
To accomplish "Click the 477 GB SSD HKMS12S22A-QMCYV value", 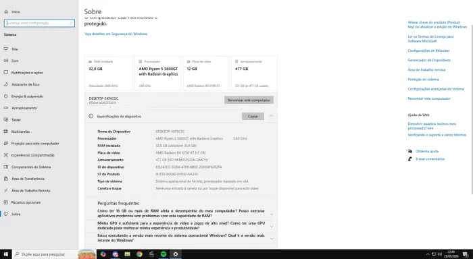I will pyautogui.click(x=182, y=160).
